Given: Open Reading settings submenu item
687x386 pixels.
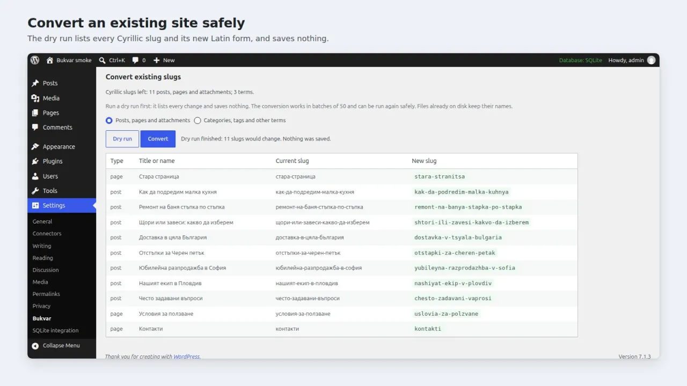Looking at the screenshot, I should pos(43,258).
